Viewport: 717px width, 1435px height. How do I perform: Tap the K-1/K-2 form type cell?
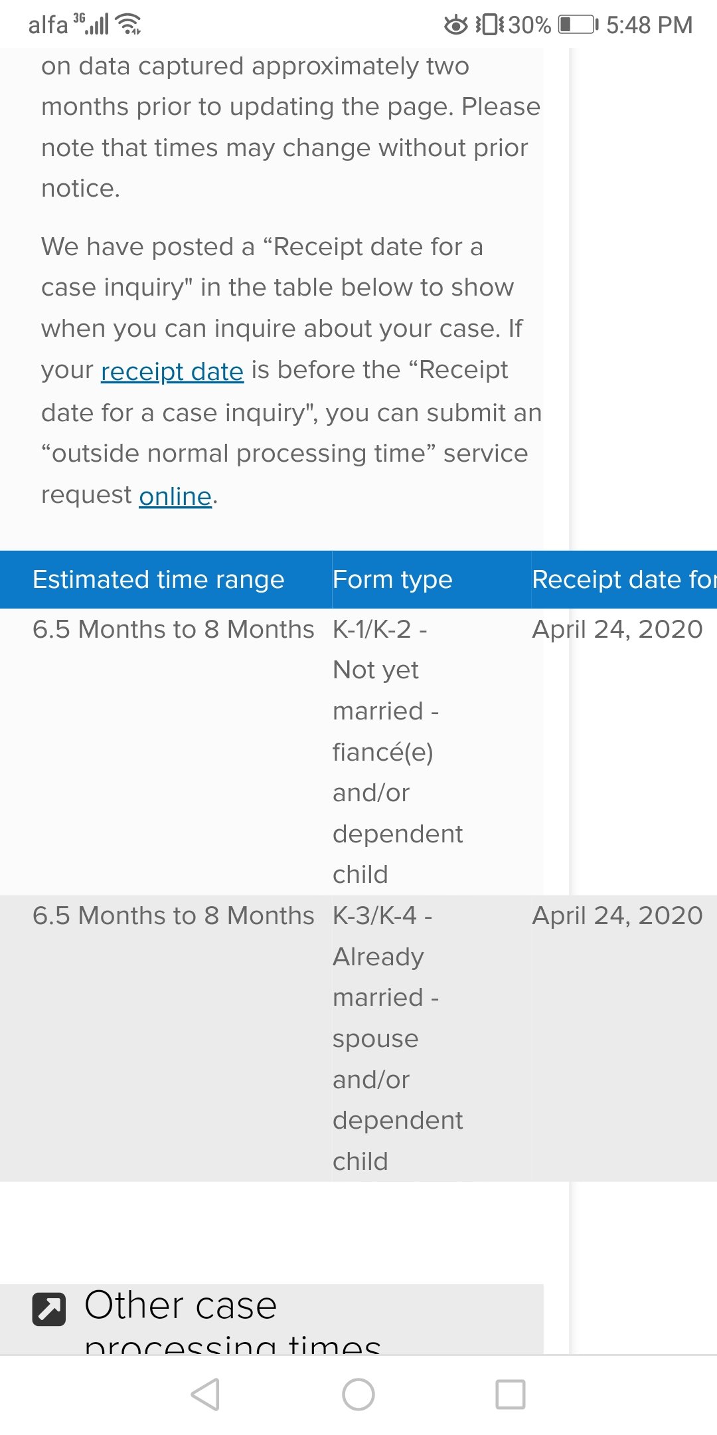(432, 751)
